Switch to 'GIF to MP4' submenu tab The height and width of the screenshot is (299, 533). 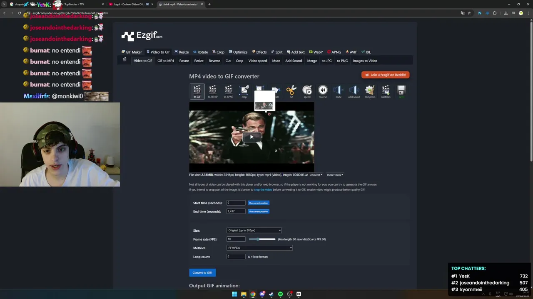(166, 61)
